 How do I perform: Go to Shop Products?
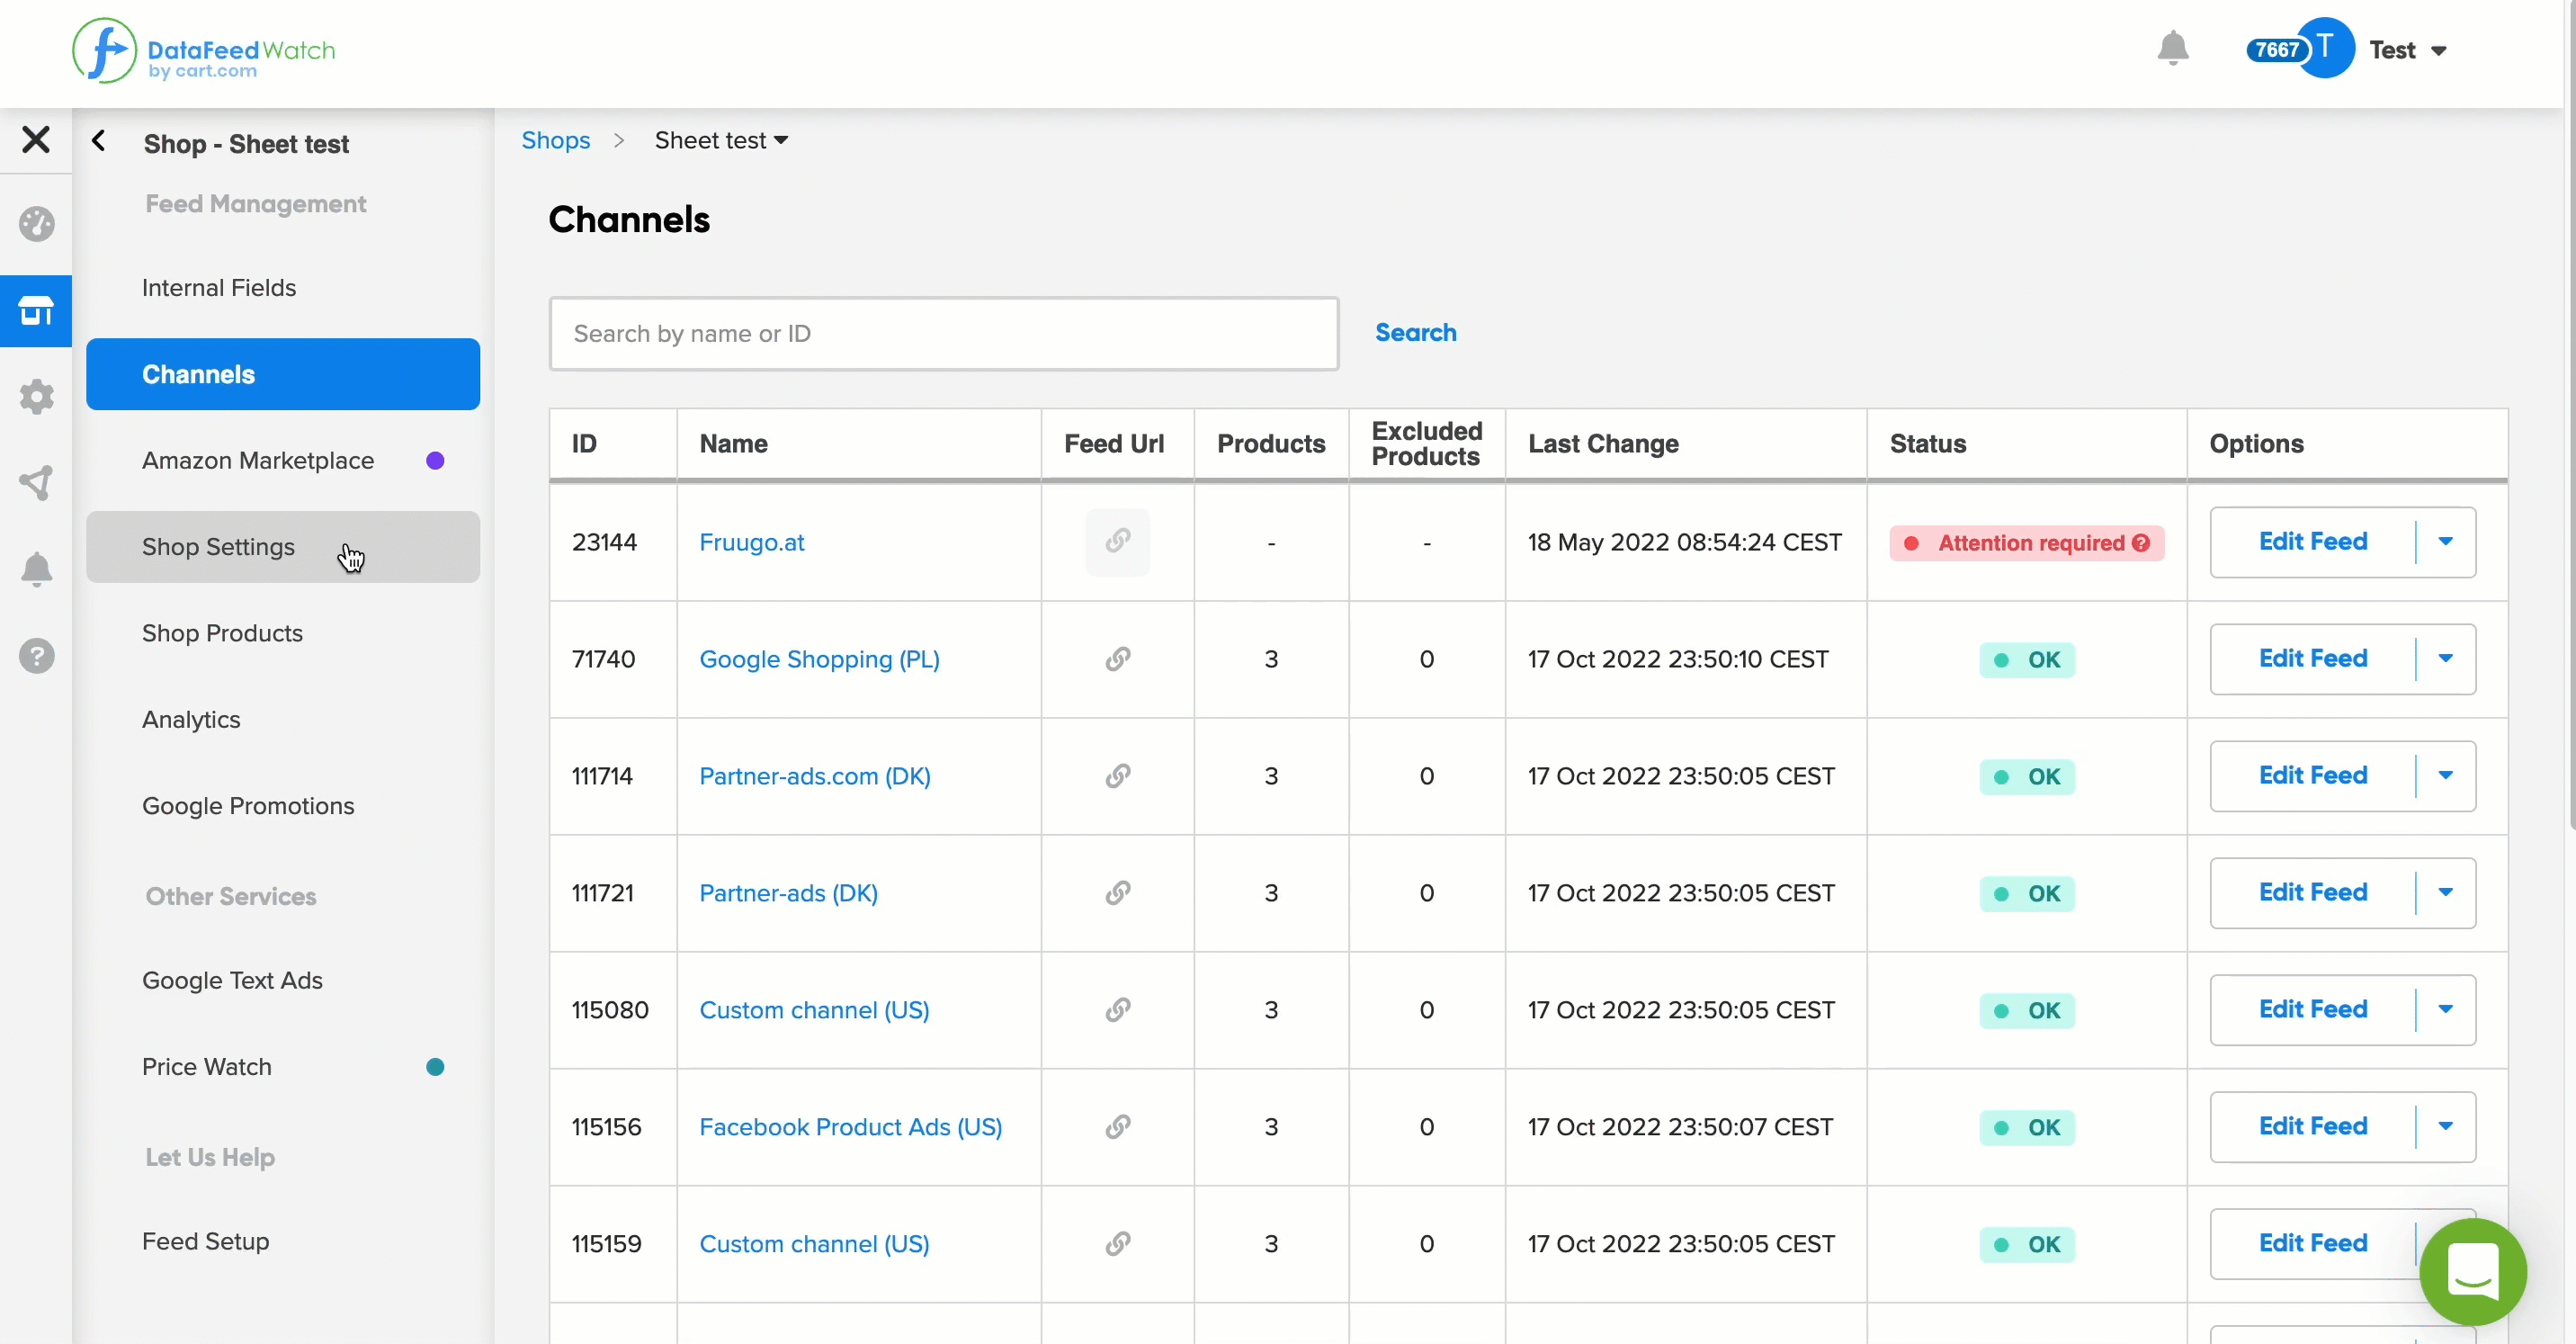[x=283, y=633]
